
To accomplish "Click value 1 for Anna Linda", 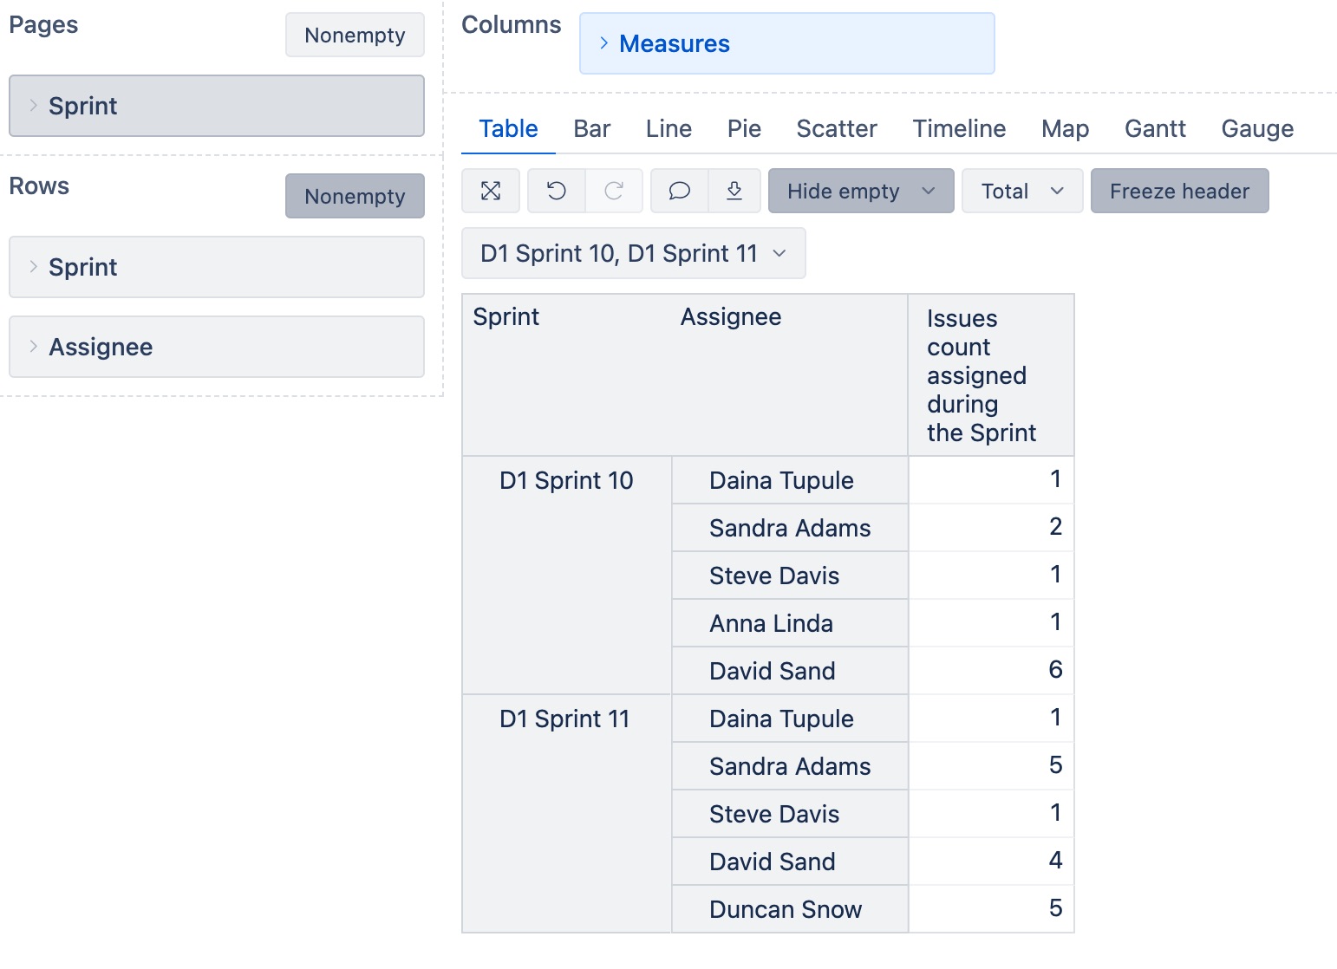I will [x=991, y=622].
